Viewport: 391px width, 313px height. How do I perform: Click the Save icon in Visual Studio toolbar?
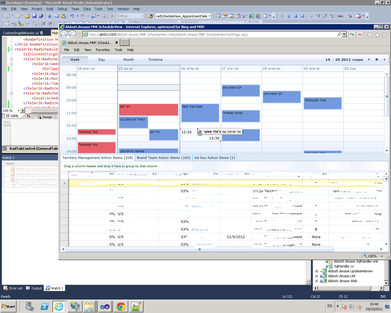pyautogui.click(x=34, y=16)
